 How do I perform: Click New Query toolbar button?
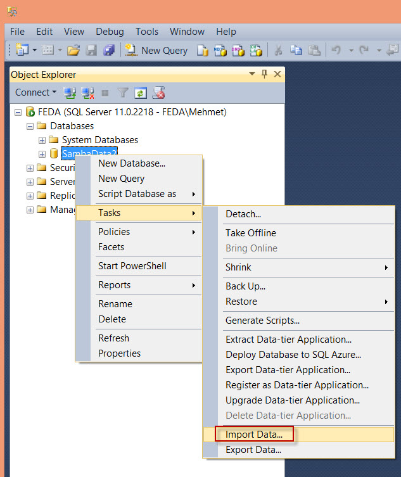click(x=156, y=50)
